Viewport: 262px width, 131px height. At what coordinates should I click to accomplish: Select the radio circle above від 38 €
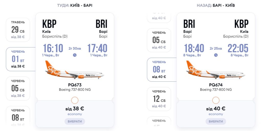[x=75, y=100]
